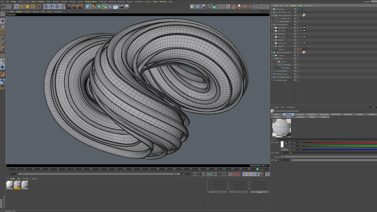This screenshot has width=377, height=212.
Task: Click the Light bulb object icon
Action: coord(127,7)
